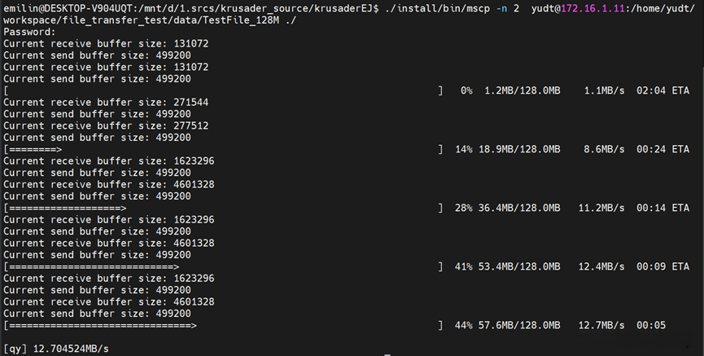Click the 11.2MB/s transfer speed
The width and height of the screenshot is (704, 356).
click(x=601, y=209)
